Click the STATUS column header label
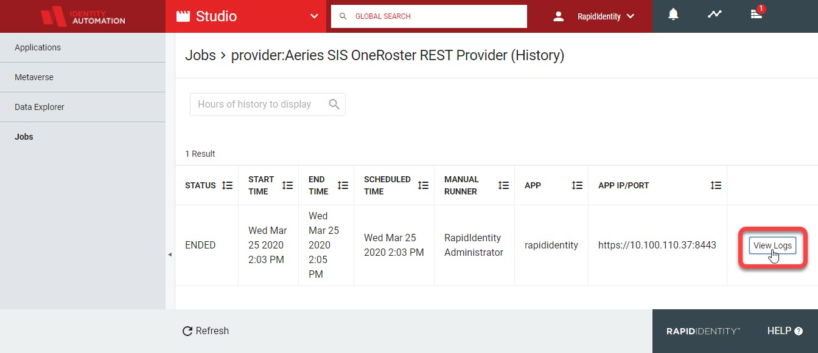The image size is (818, 353). [x=200, y=185]
